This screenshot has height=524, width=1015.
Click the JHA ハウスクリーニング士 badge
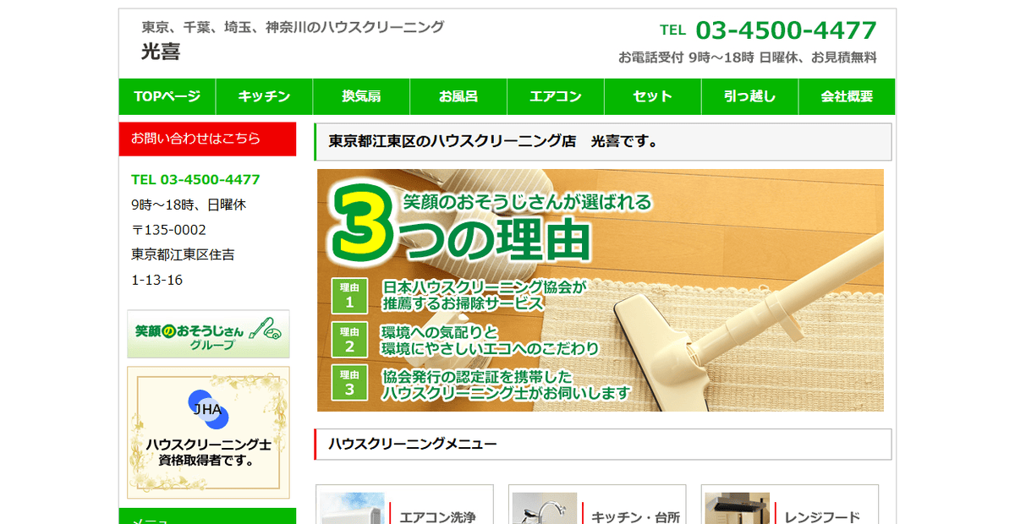tap(208, 433)
